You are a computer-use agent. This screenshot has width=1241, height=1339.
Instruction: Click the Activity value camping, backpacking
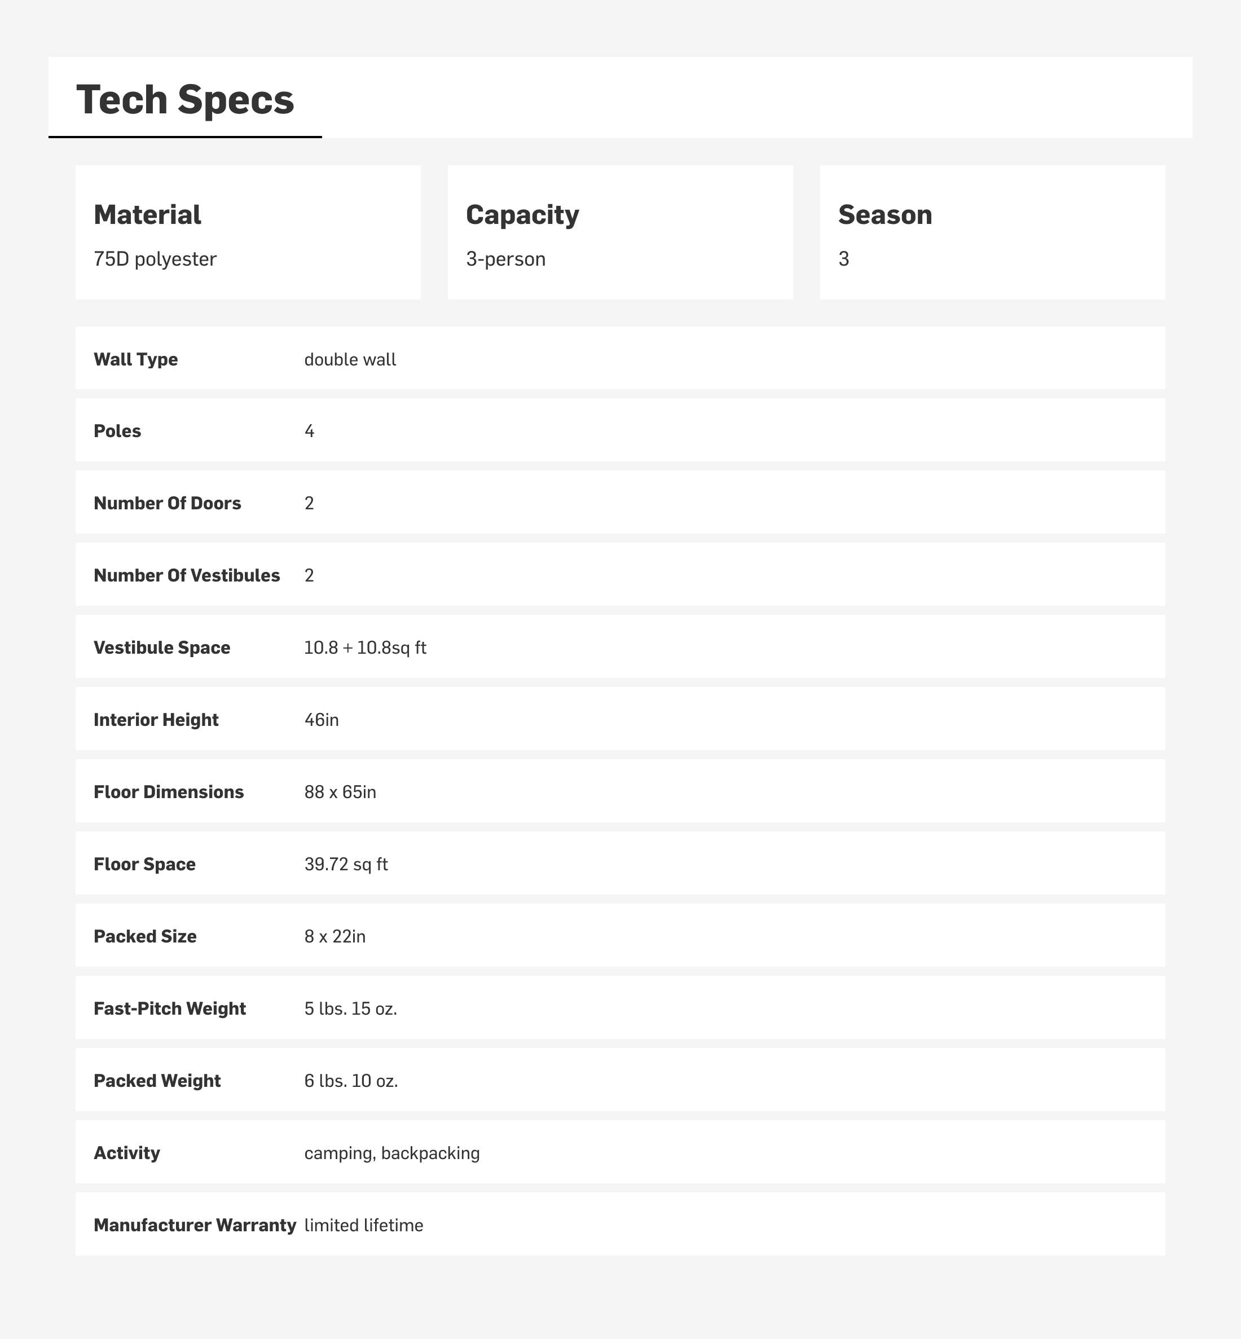[391, 1153]
